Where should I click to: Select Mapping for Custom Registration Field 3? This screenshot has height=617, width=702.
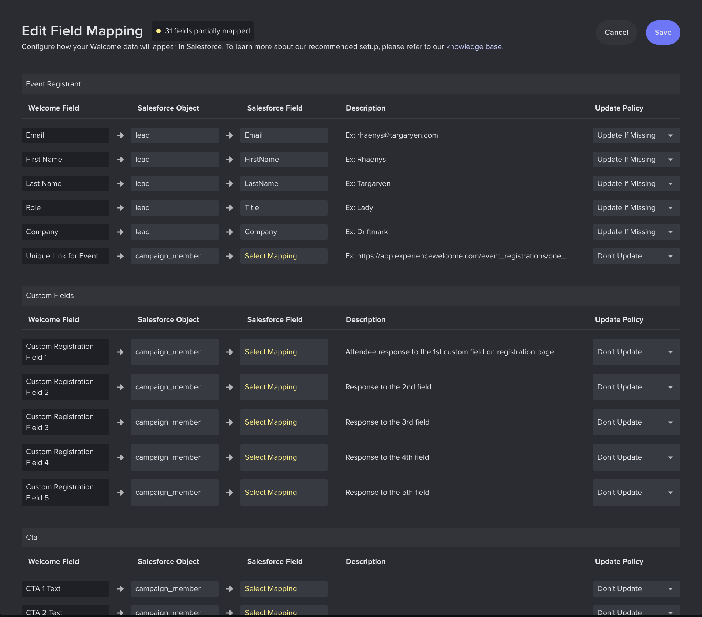(284, 422)
